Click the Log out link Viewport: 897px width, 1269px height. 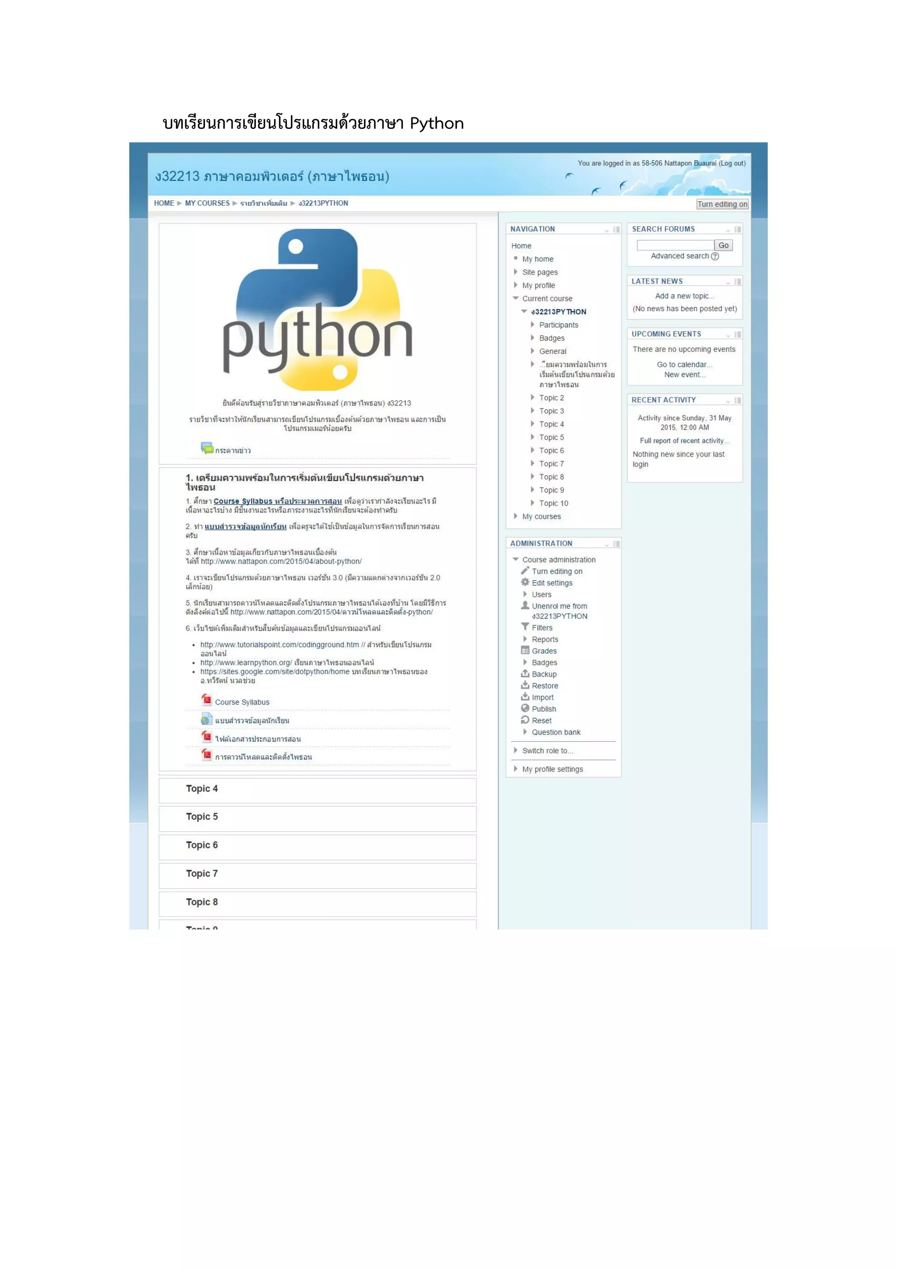point(732,163)
